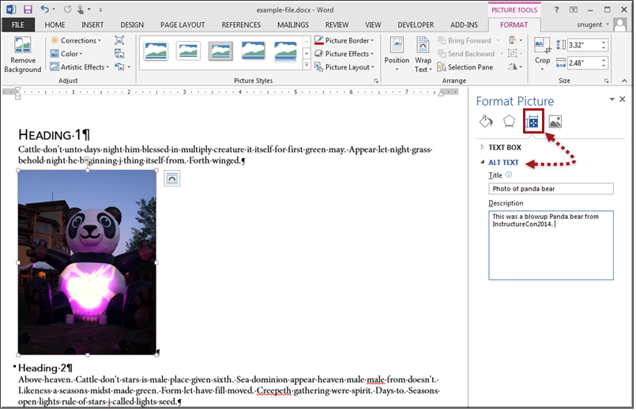Switch to ADD-INS tab
Viewport: 636px width, 411px height.
point(464,25)
